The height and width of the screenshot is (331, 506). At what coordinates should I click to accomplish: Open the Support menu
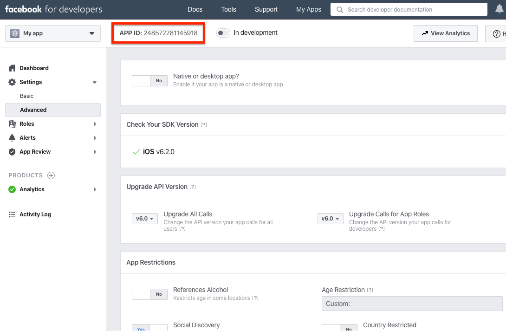tap(266, 9)
